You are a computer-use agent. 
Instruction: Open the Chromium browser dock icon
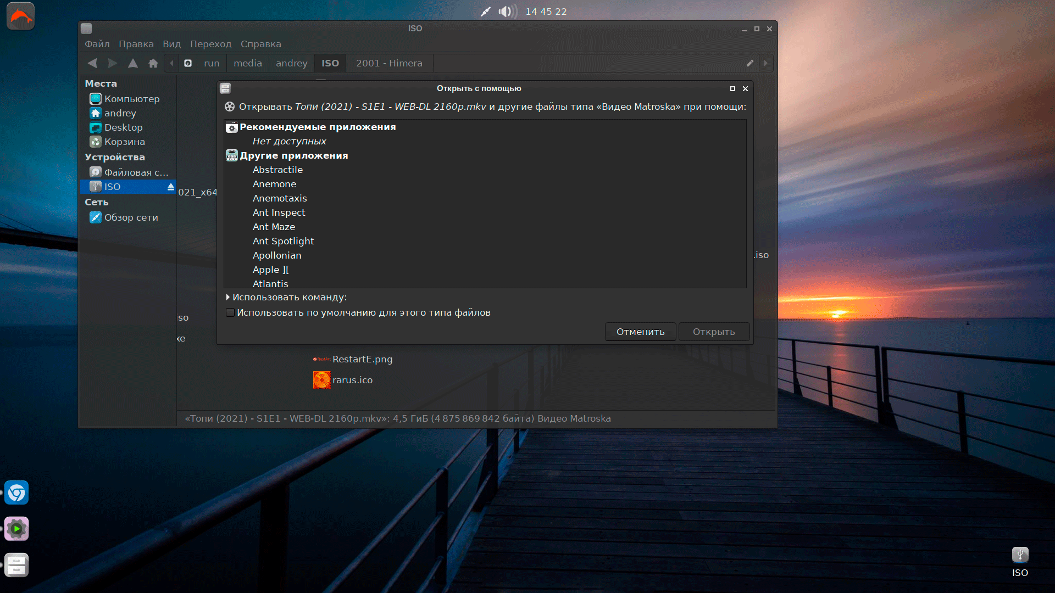(16, 493)
